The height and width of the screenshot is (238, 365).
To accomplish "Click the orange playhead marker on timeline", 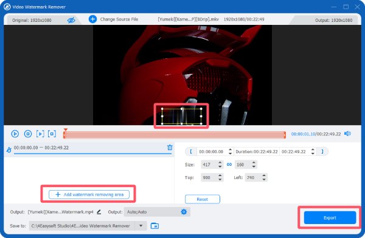I will pos(66,129).
